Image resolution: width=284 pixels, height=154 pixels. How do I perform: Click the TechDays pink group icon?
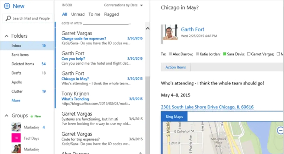click(16, 138)
